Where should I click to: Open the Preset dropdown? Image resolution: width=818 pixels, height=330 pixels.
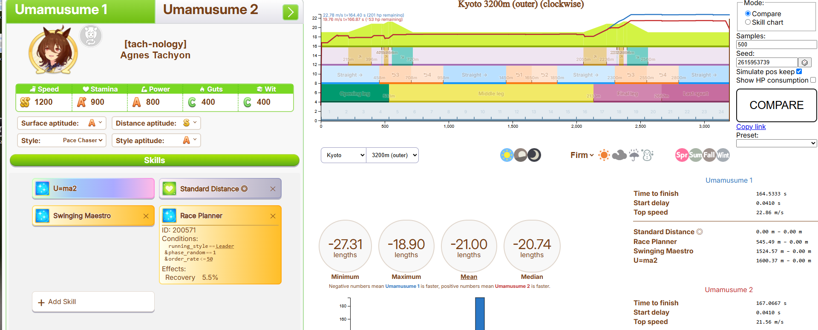(776, 143)
